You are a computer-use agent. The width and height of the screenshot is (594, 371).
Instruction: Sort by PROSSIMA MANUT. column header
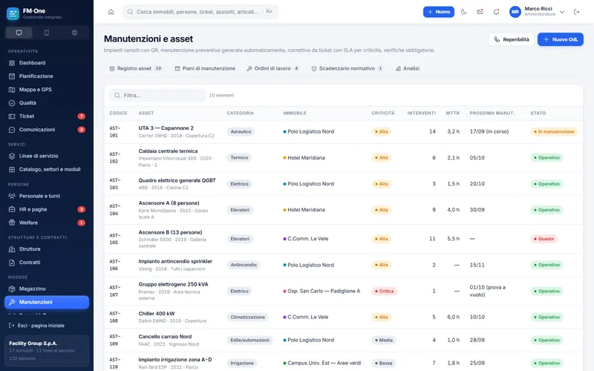pos(492,114)
